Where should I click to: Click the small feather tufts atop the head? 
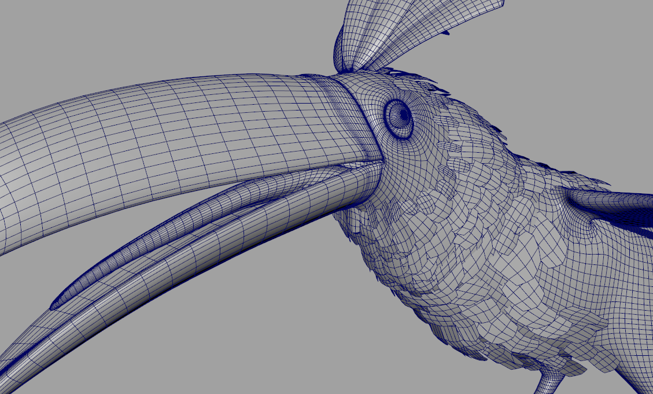416,78
